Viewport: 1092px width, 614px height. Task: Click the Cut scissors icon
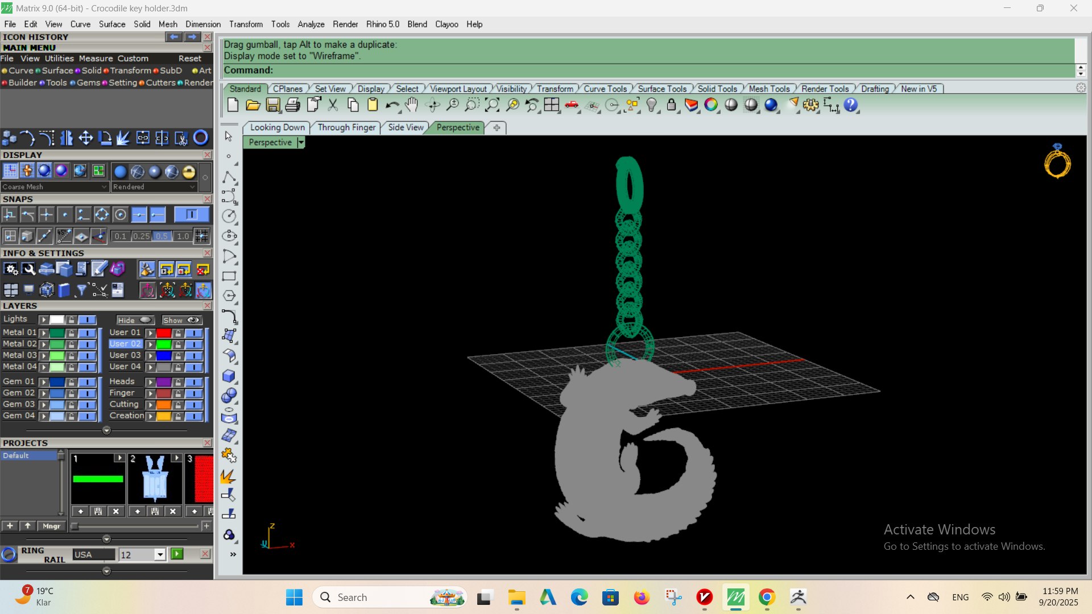click(x=333, y=105)
